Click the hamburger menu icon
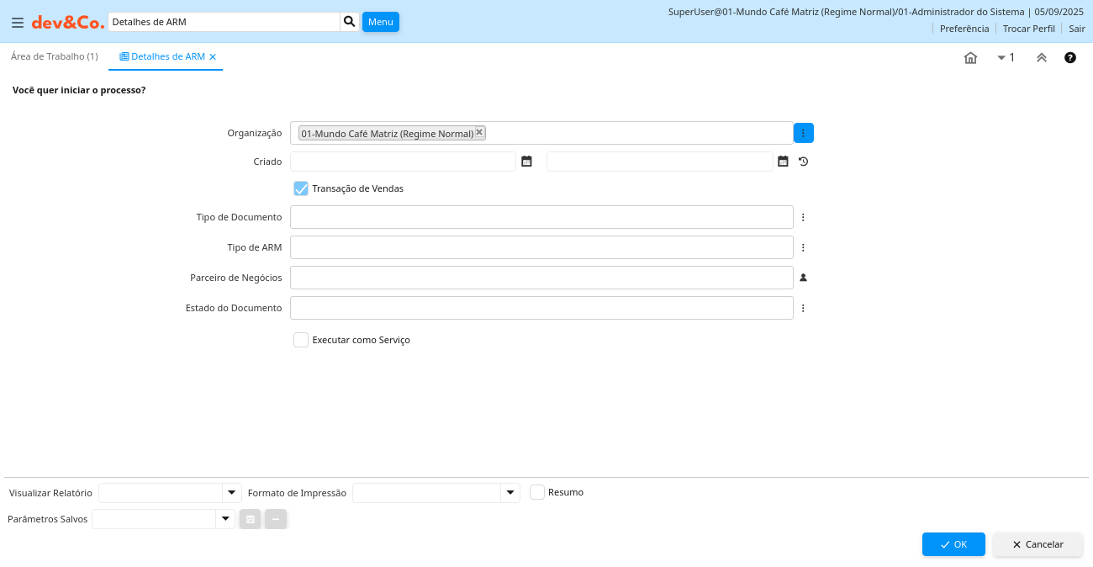 point(18,23)
